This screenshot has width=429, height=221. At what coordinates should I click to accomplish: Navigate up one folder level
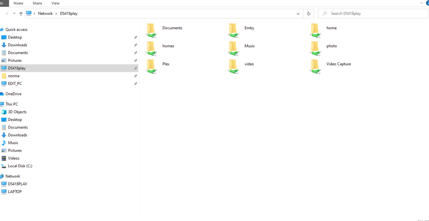[21, 13]
